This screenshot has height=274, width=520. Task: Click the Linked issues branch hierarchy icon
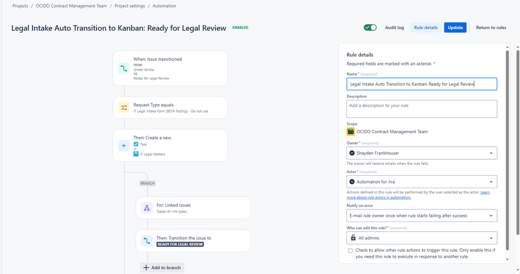click(x=146, y=208)
